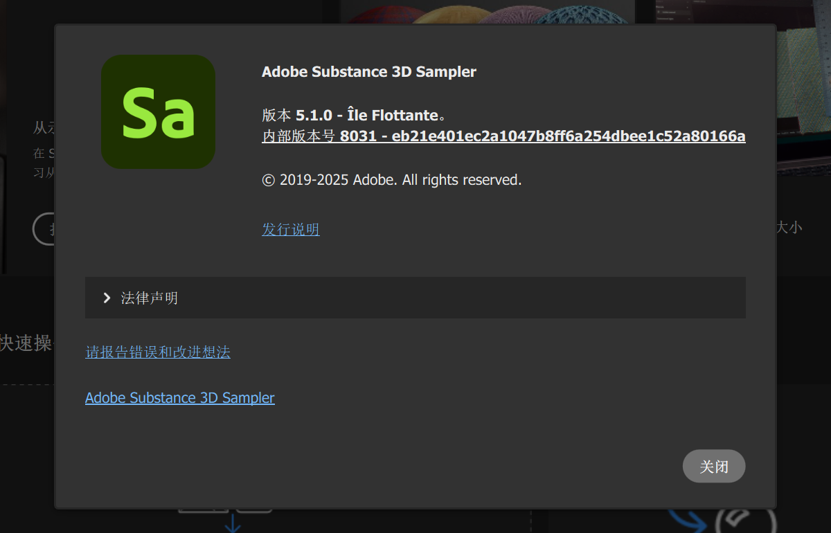This screenshot has width=831, height=533.
Task: Click the Adobe Substance 3D Sampler title
Action: click(x=369, y=71)
